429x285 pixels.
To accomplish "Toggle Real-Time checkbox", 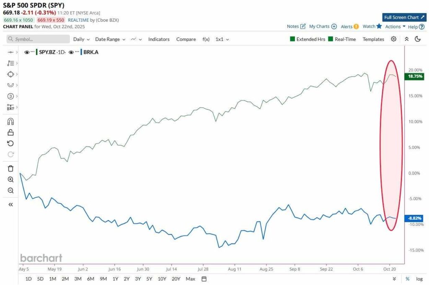I will click(x=331, y=39).
